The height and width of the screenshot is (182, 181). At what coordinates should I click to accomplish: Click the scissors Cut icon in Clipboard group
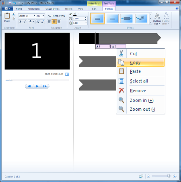point(14,14)
